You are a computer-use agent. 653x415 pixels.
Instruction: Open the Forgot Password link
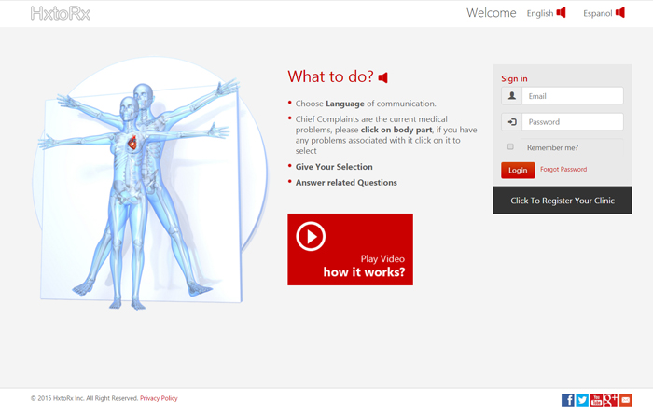(x=563, y=169)
